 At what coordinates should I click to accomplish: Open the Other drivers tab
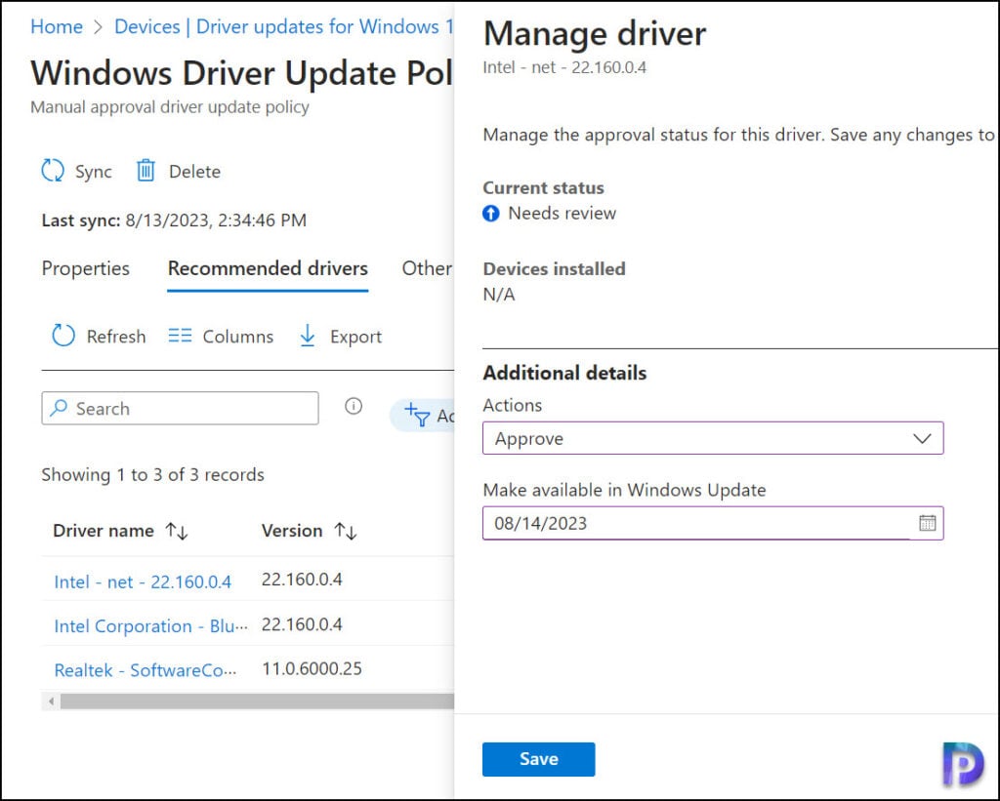(x=428, y=268)
